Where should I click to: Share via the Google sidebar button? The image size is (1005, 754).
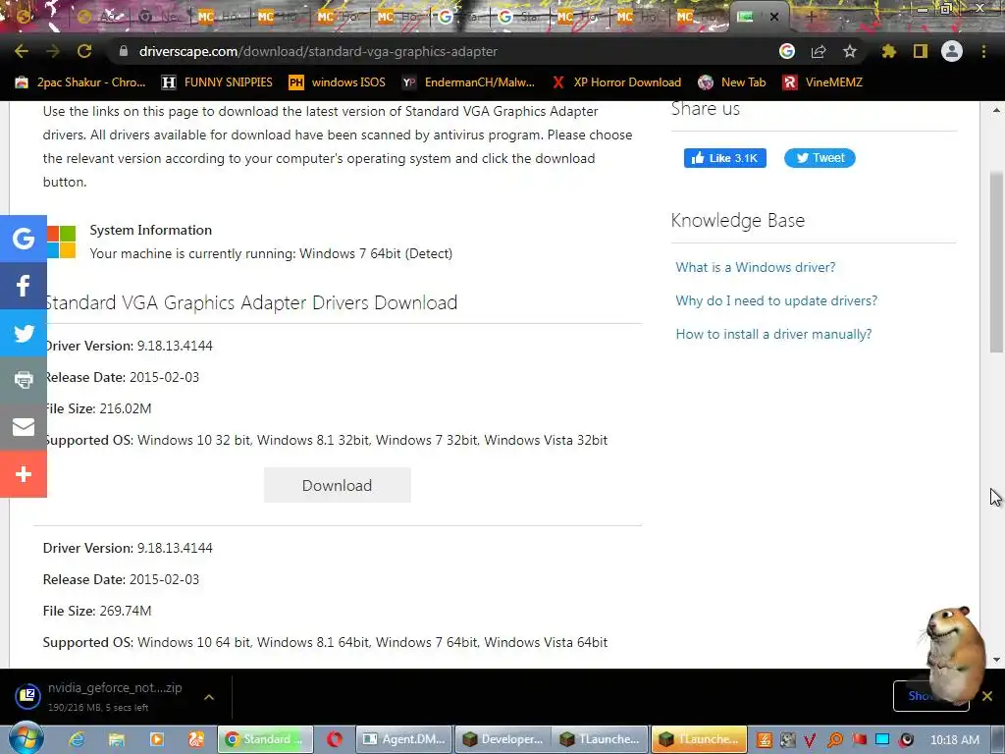point(24,239)
